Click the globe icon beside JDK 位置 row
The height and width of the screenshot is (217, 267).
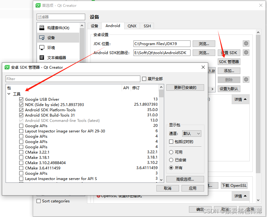(x=246, y=43)
